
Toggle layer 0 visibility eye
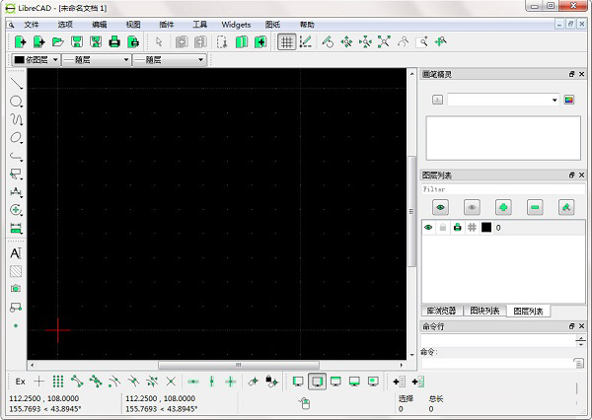click(428, 228)
